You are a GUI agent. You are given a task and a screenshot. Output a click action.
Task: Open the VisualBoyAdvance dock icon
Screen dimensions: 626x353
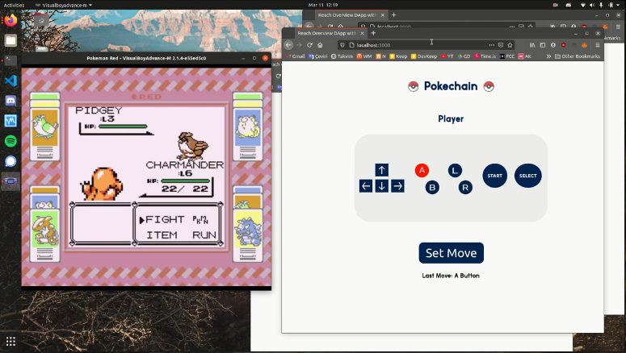11,181
